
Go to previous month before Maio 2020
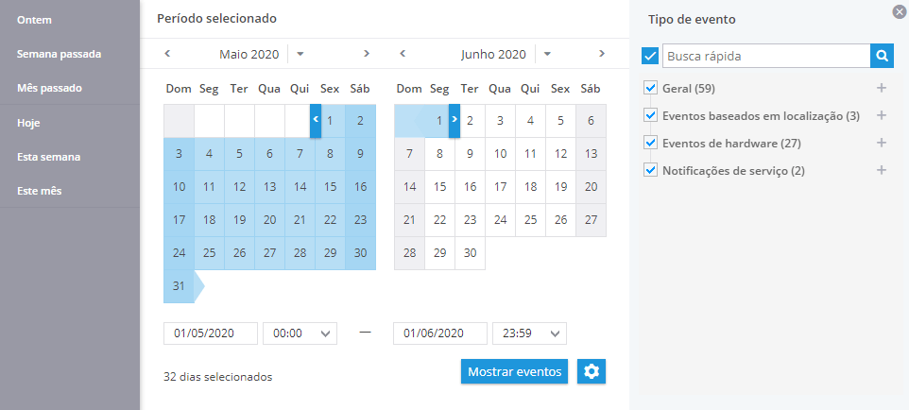tap(167, 54)
